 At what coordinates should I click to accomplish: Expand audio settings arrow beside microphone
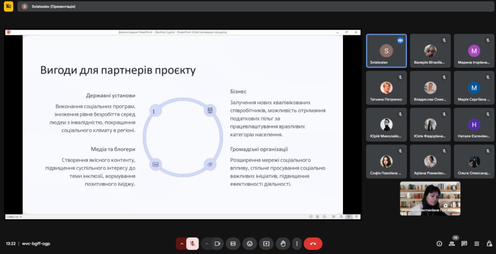(x=182, y=244)
